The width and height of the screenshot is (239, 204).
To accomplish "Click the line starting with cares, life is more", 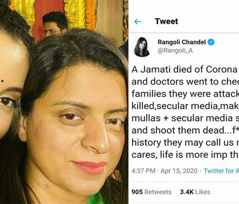I will pyautogui.click(x=185, y=155).
